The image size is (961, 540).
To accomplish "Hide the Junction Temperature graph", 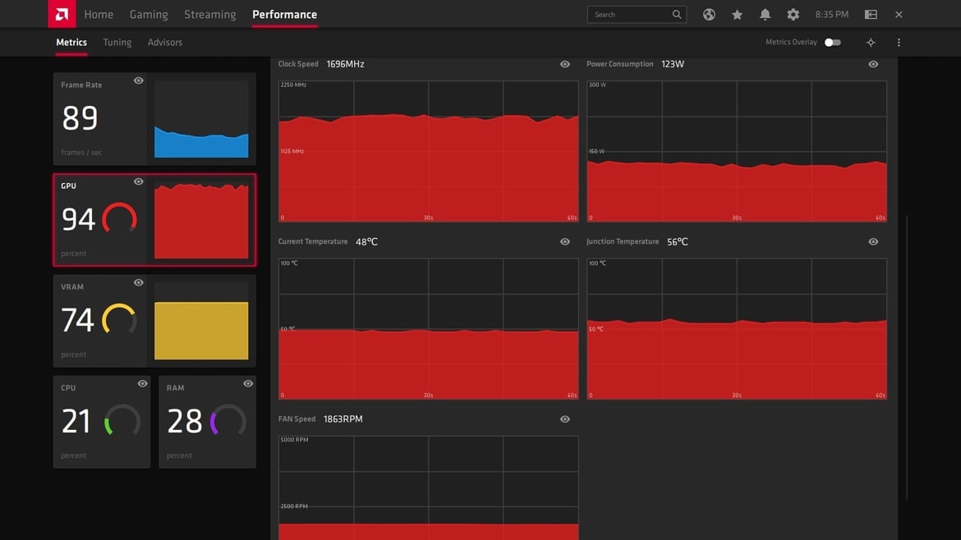I will pos(873,242).
